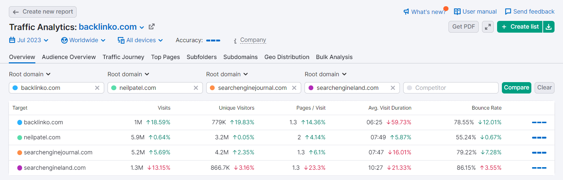Click the green Compare button
This screenshot has width=563, height=180.
tap(517, 88)
